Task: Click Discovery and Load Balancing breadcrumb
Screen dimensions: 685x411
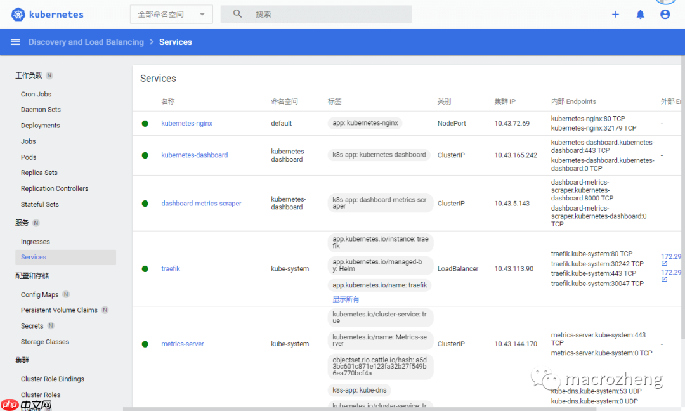Action: [x=86, y=42]
